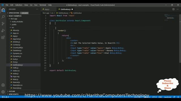The height and width of the screenshot is (101, 181).
Task: Click the unsaved dot on Getrbvalue.js tab
Action: point(72,9)
